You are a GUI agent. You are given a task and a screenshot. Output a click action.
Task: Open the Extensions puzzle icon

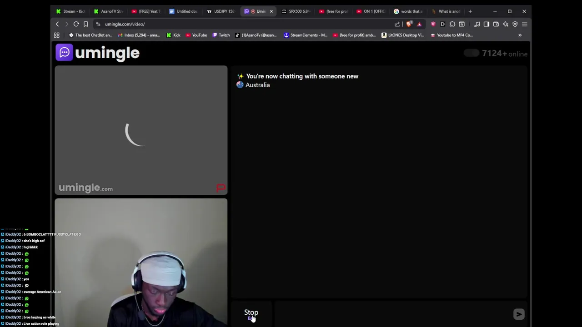[452, 24]
